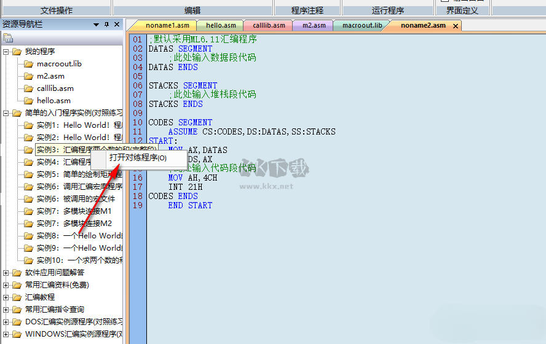
Task: Close the noname2.asm tab
Action: 455,26
